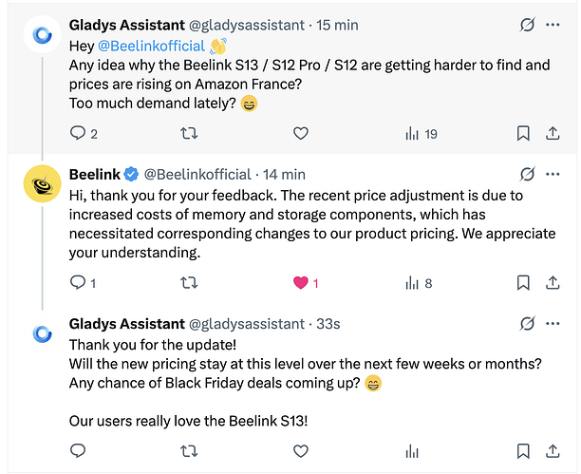Open Grok icon on first tweet

pos(528,25)
